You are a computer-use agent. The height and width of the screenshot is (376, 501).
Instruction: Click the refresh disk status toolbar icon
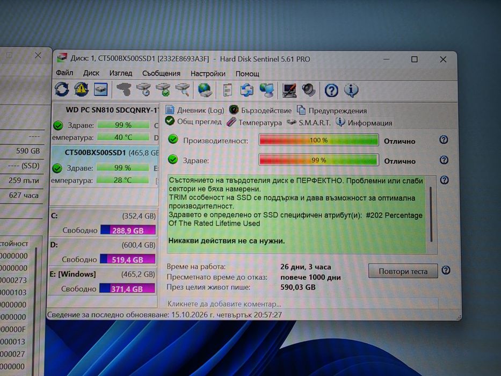[62, 89]
